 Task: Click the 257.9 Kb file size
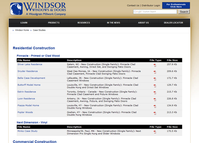click(172, 64)
